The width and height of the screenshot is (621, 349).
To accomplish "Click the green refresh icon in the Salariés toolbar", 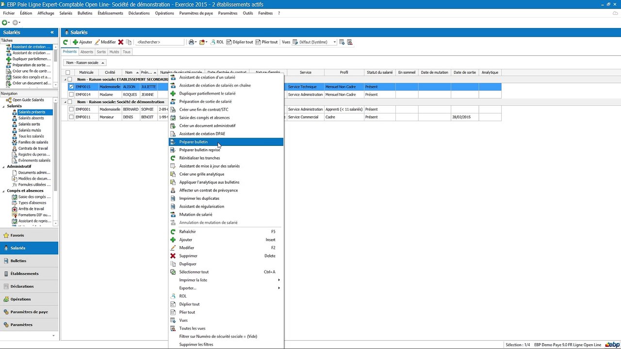I will [65, 42].
